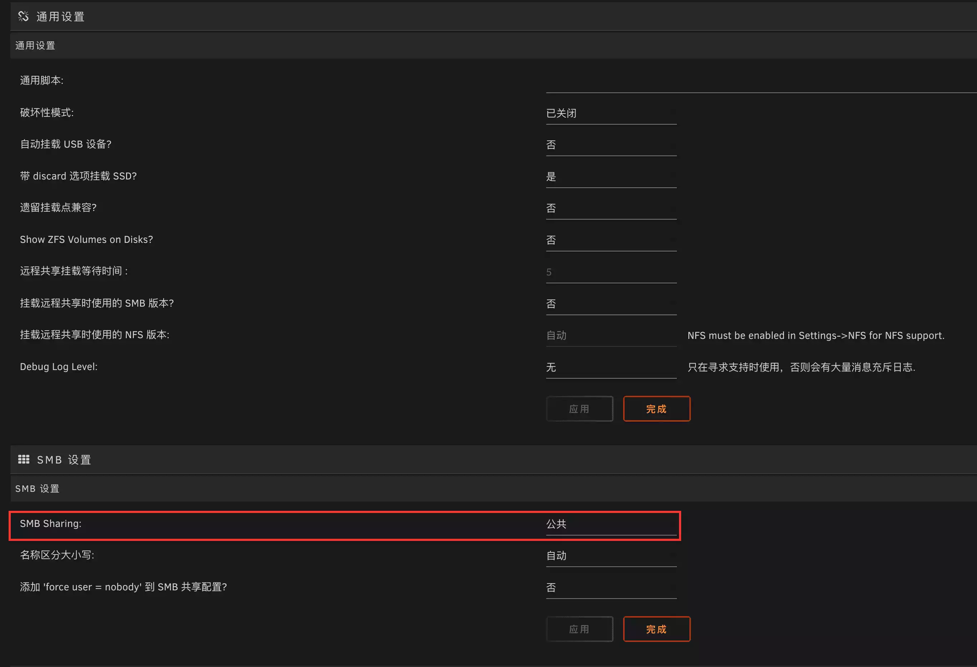The image size is (977, 667).
Task: Click 应用 button in 通用设置 section
Action: click(x=579, y=409)
